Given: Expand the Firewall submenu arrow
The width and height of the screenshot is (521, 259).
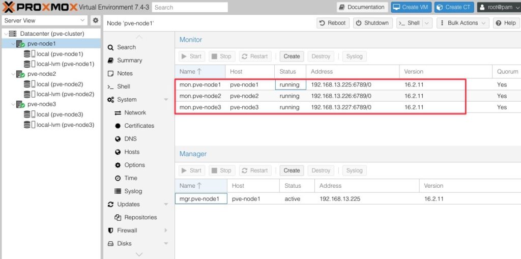Looking at the screenshot, I should [x=166, y=231].
